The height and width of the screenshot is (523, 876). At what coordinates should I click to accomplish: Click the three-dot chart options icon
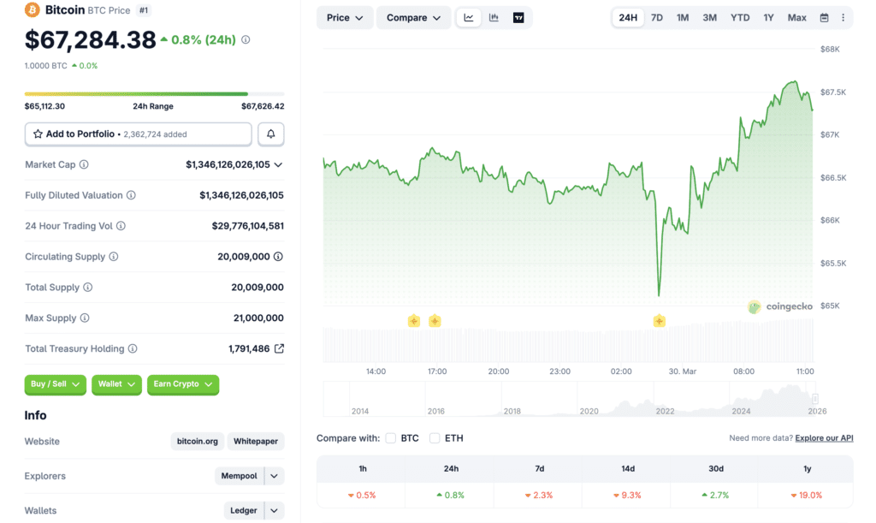click(843, 18)
